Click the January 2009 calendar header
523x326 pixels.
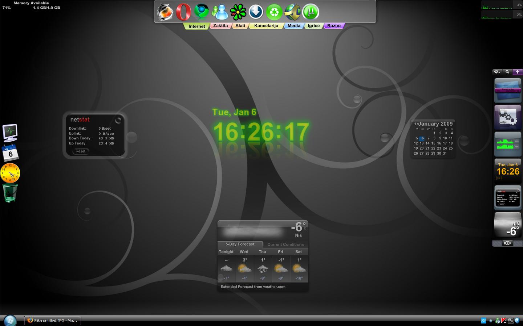(435, 124)
